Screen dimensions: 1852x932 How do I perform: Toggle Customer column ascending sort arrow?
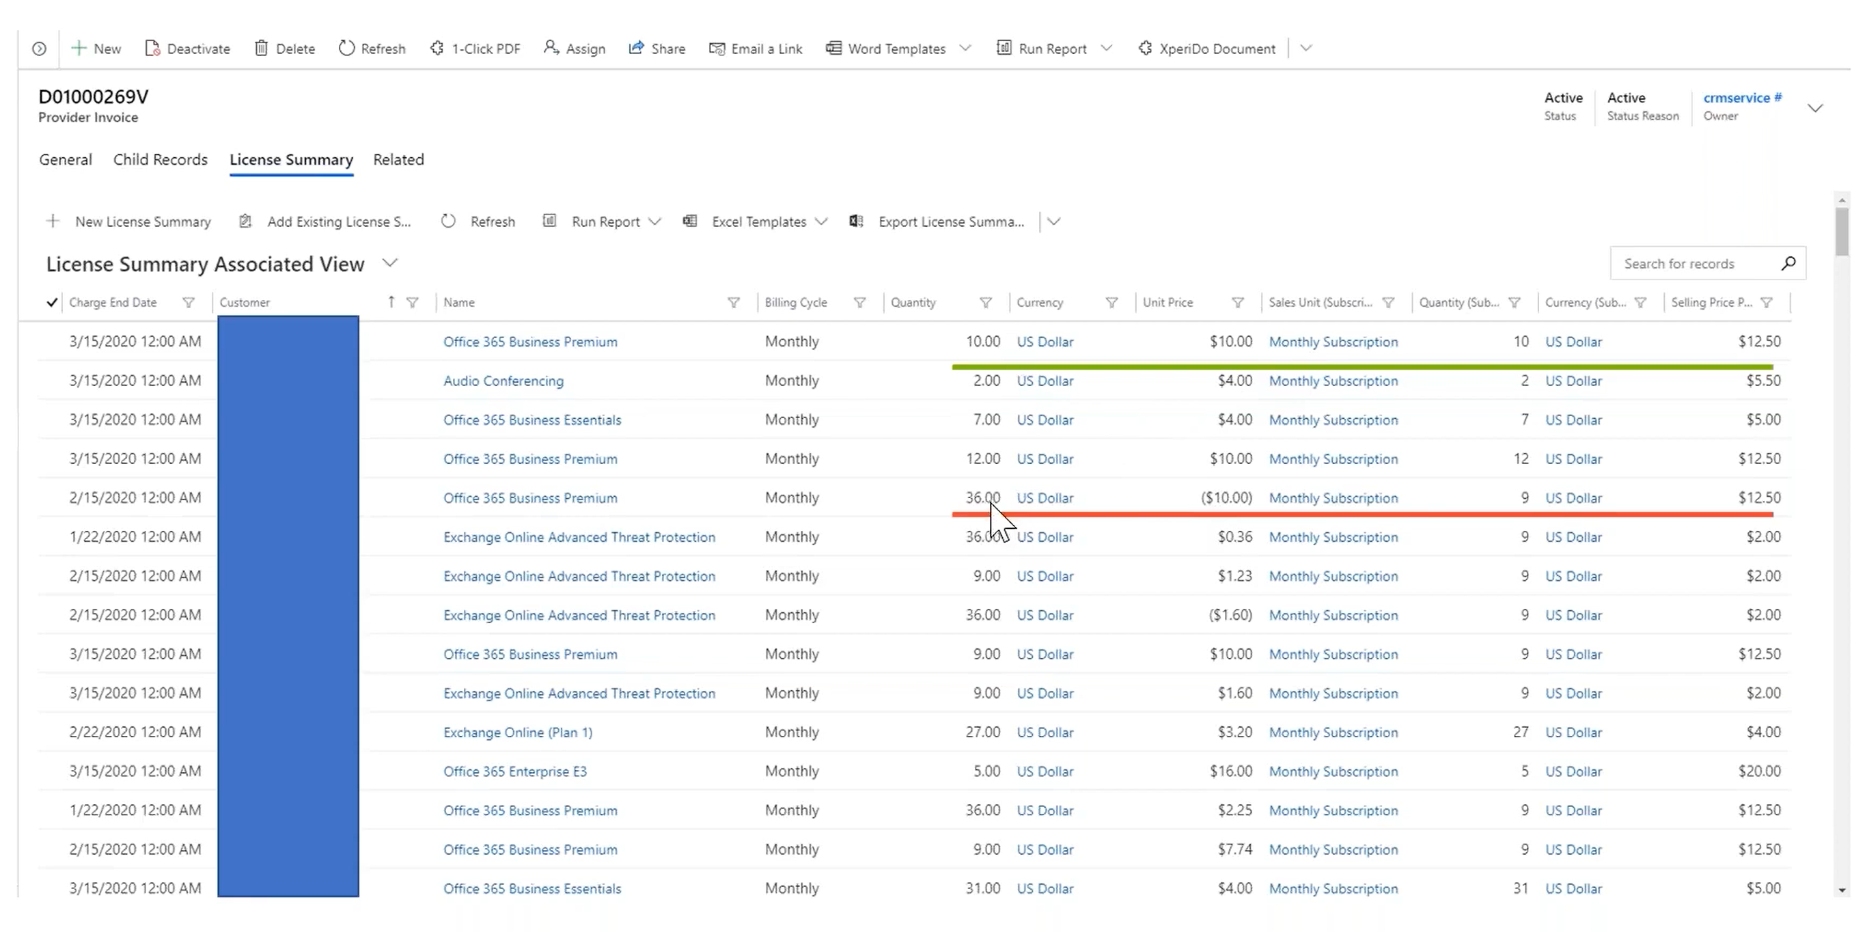click(x=391, y=302)
